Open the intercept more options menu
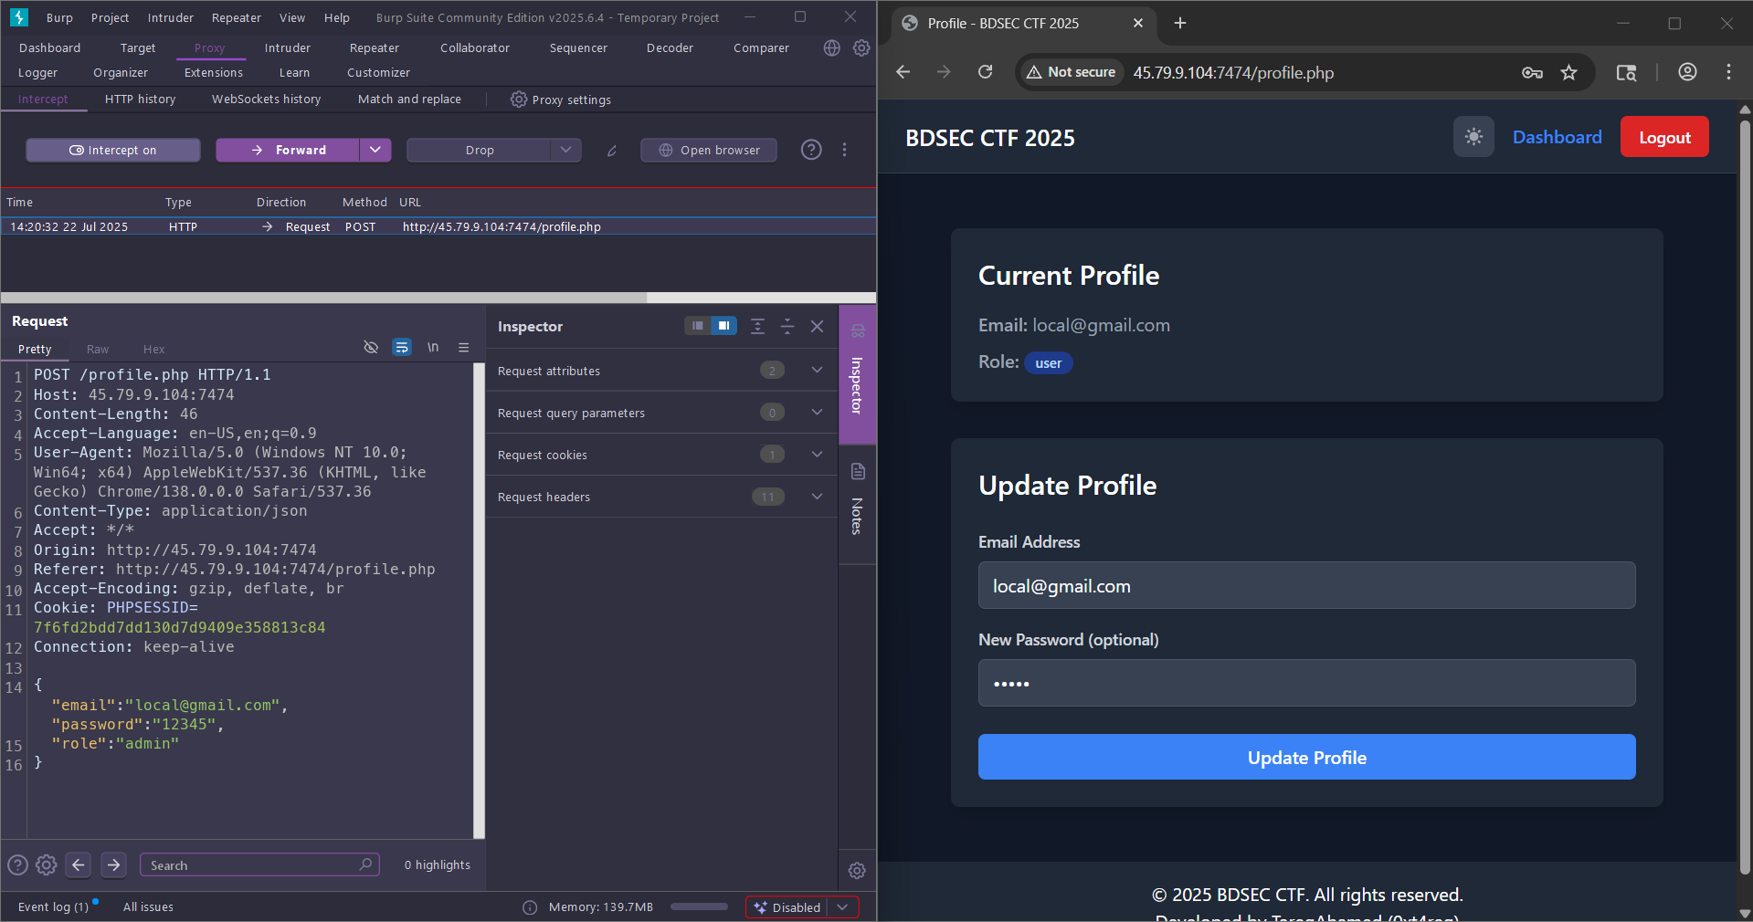The height and width of the screenshot is (922, 1753). pyautogui.click(x=844, y=150)
